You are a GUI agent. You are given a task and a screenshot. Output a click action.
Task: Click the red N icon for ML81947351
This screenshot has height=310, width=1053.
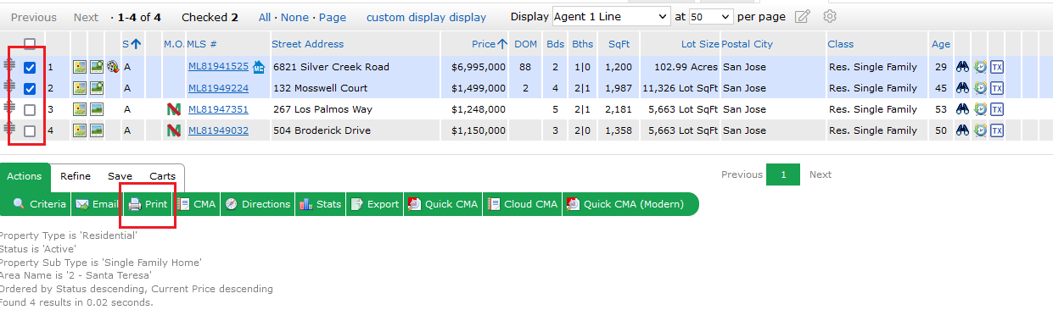coord(174,109)
